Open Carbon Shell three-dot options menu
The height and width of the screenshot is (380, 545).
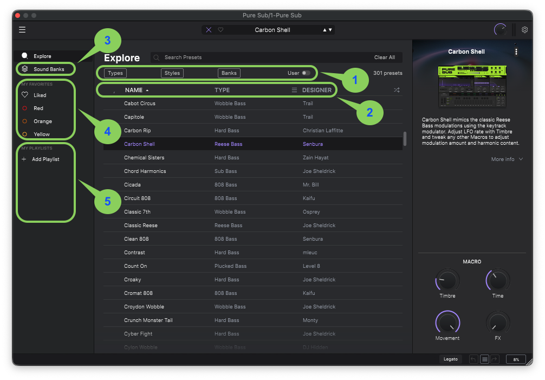point(516,52)
